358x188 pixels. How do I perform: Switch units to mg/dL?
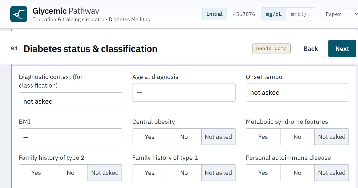(x=274, y=14)
